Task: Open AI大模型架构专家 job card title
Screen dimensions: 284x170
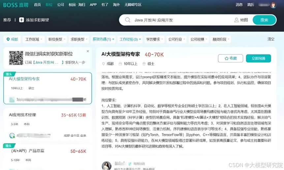Action: tap(24, 79)
